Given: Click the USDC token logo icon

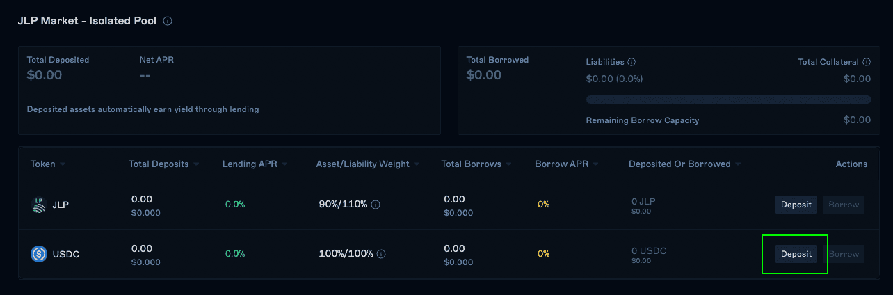Looking at the screenshot, I should pyautogui.click(x=39, y=254).
